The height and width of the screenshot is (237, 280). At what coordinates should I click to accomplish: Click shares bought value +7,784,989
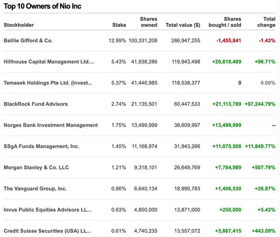[228, 168]
